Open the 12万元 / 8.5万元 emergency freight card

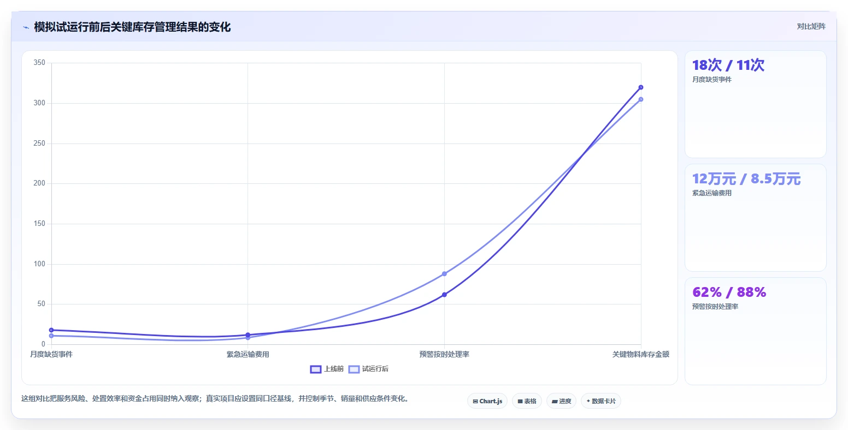756,218
